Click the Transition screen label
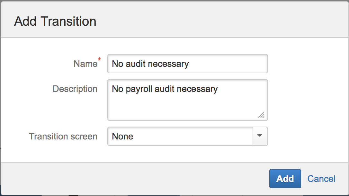 63,136
